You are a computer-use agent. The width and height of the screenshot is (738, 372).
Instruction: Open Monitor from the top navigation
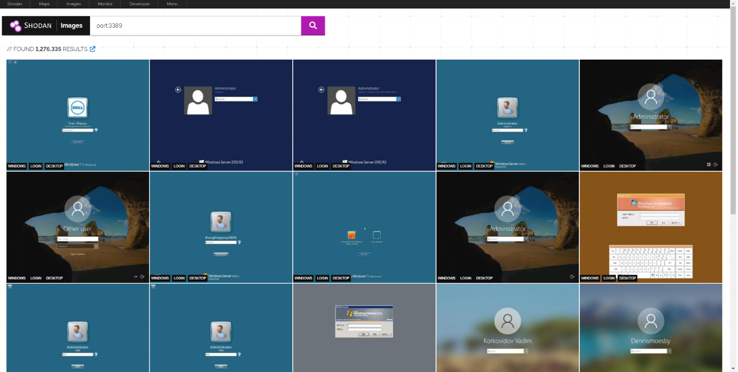(x=105, y=4)
